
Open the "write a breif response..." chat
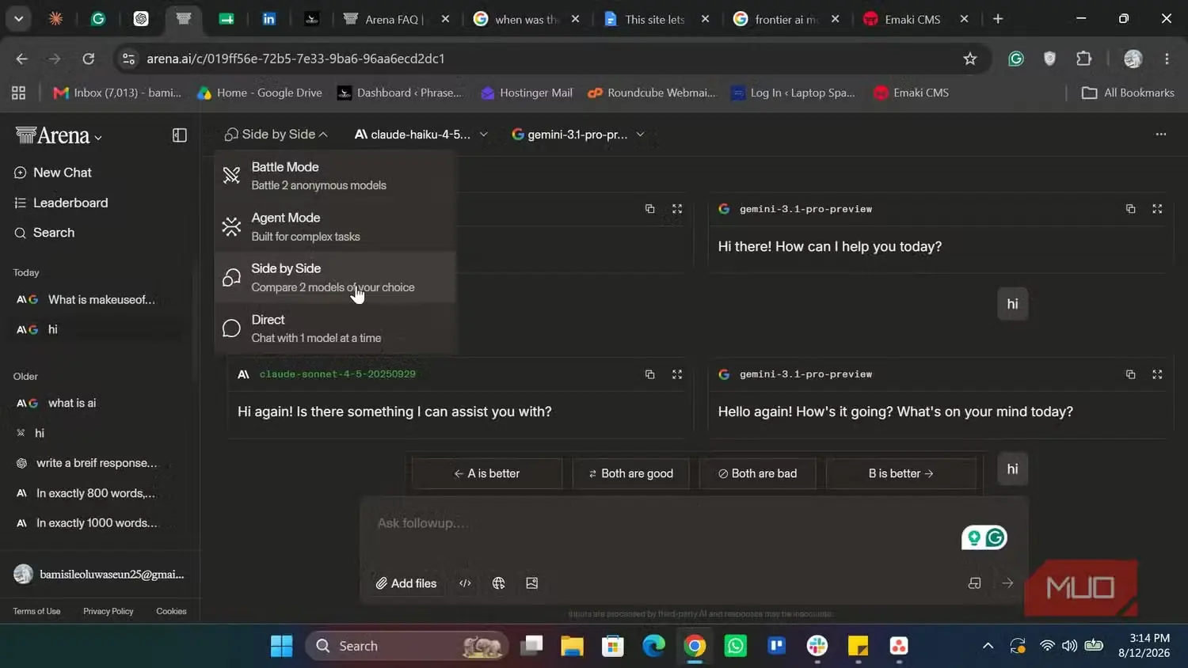pyautogui.click(x=99, y=463)
